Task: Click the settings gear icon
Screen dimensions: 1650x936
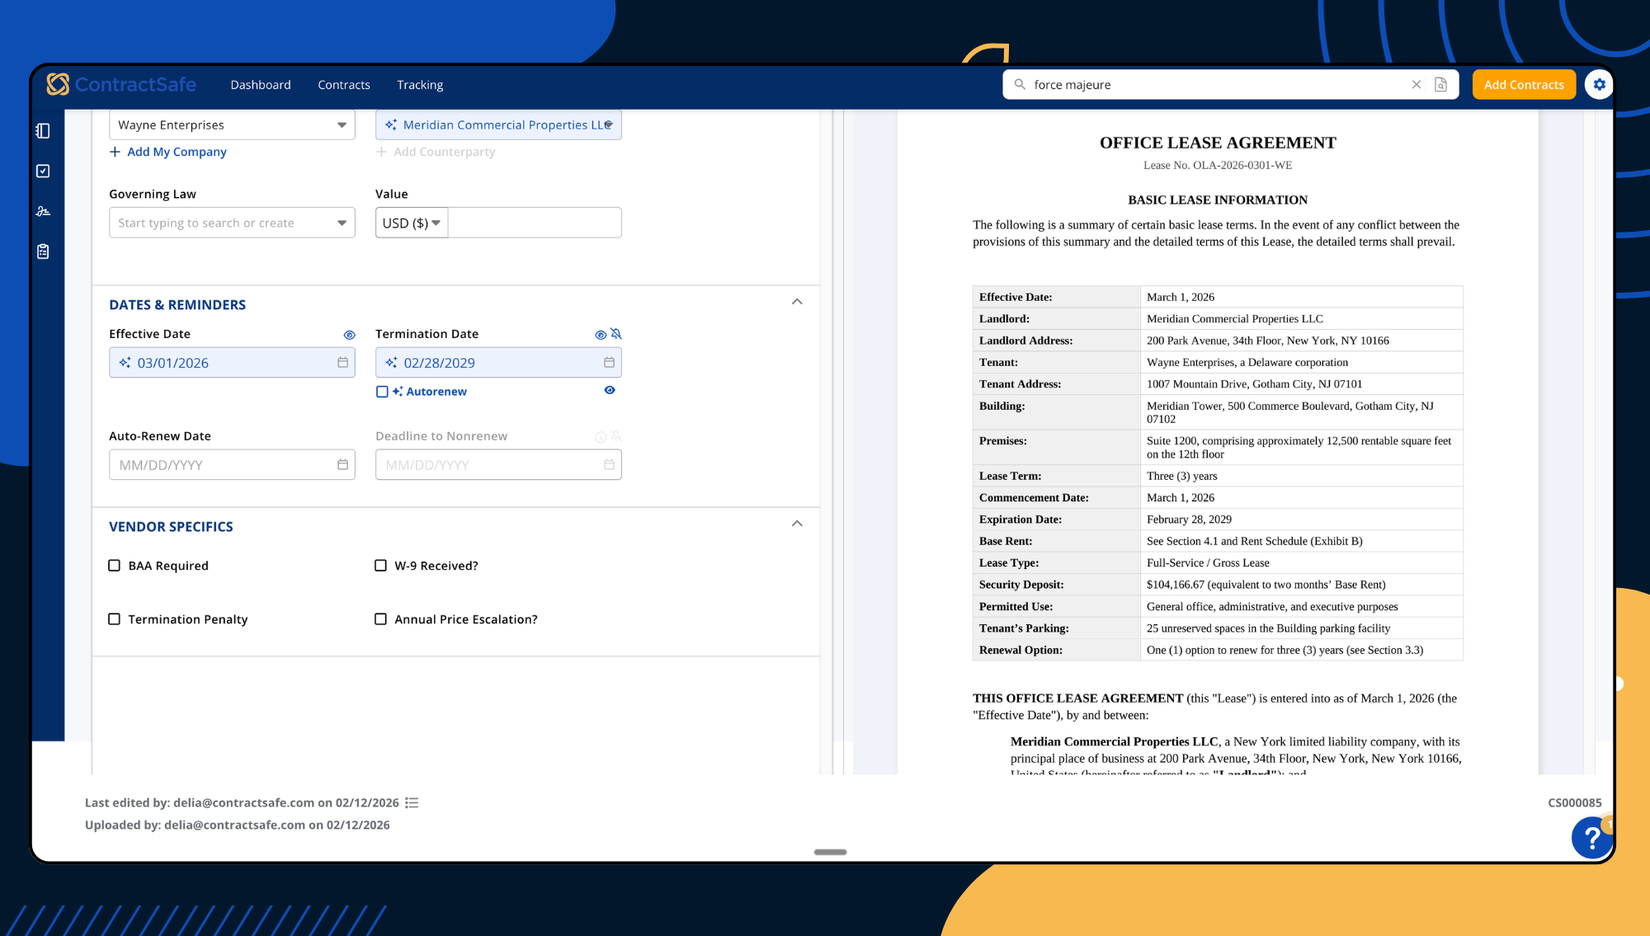Action: point(1599,85)
